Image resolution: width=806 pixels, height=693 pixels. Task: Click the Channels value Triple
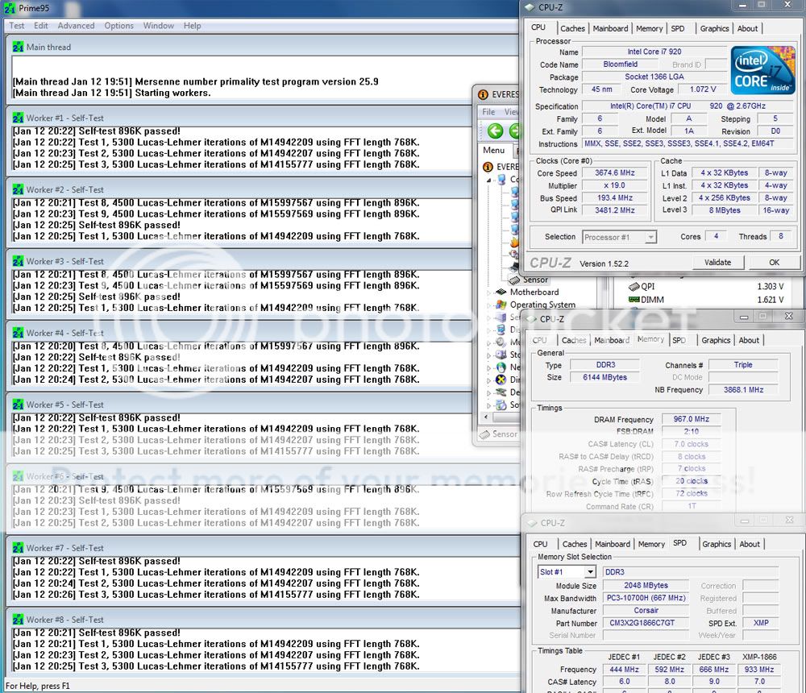pyautogui.click(x=743, y=365)
